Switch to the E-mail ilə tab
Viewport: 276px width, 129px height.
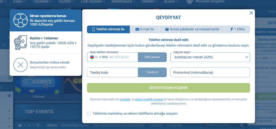145,29
